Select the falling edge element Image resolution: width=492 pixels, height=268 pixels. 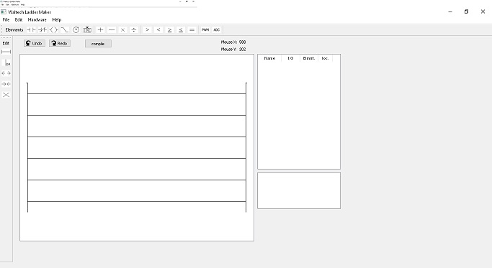tap(65, 29)
